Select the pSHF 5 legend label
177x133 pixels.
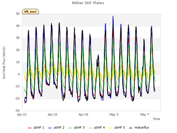point(120,127)
